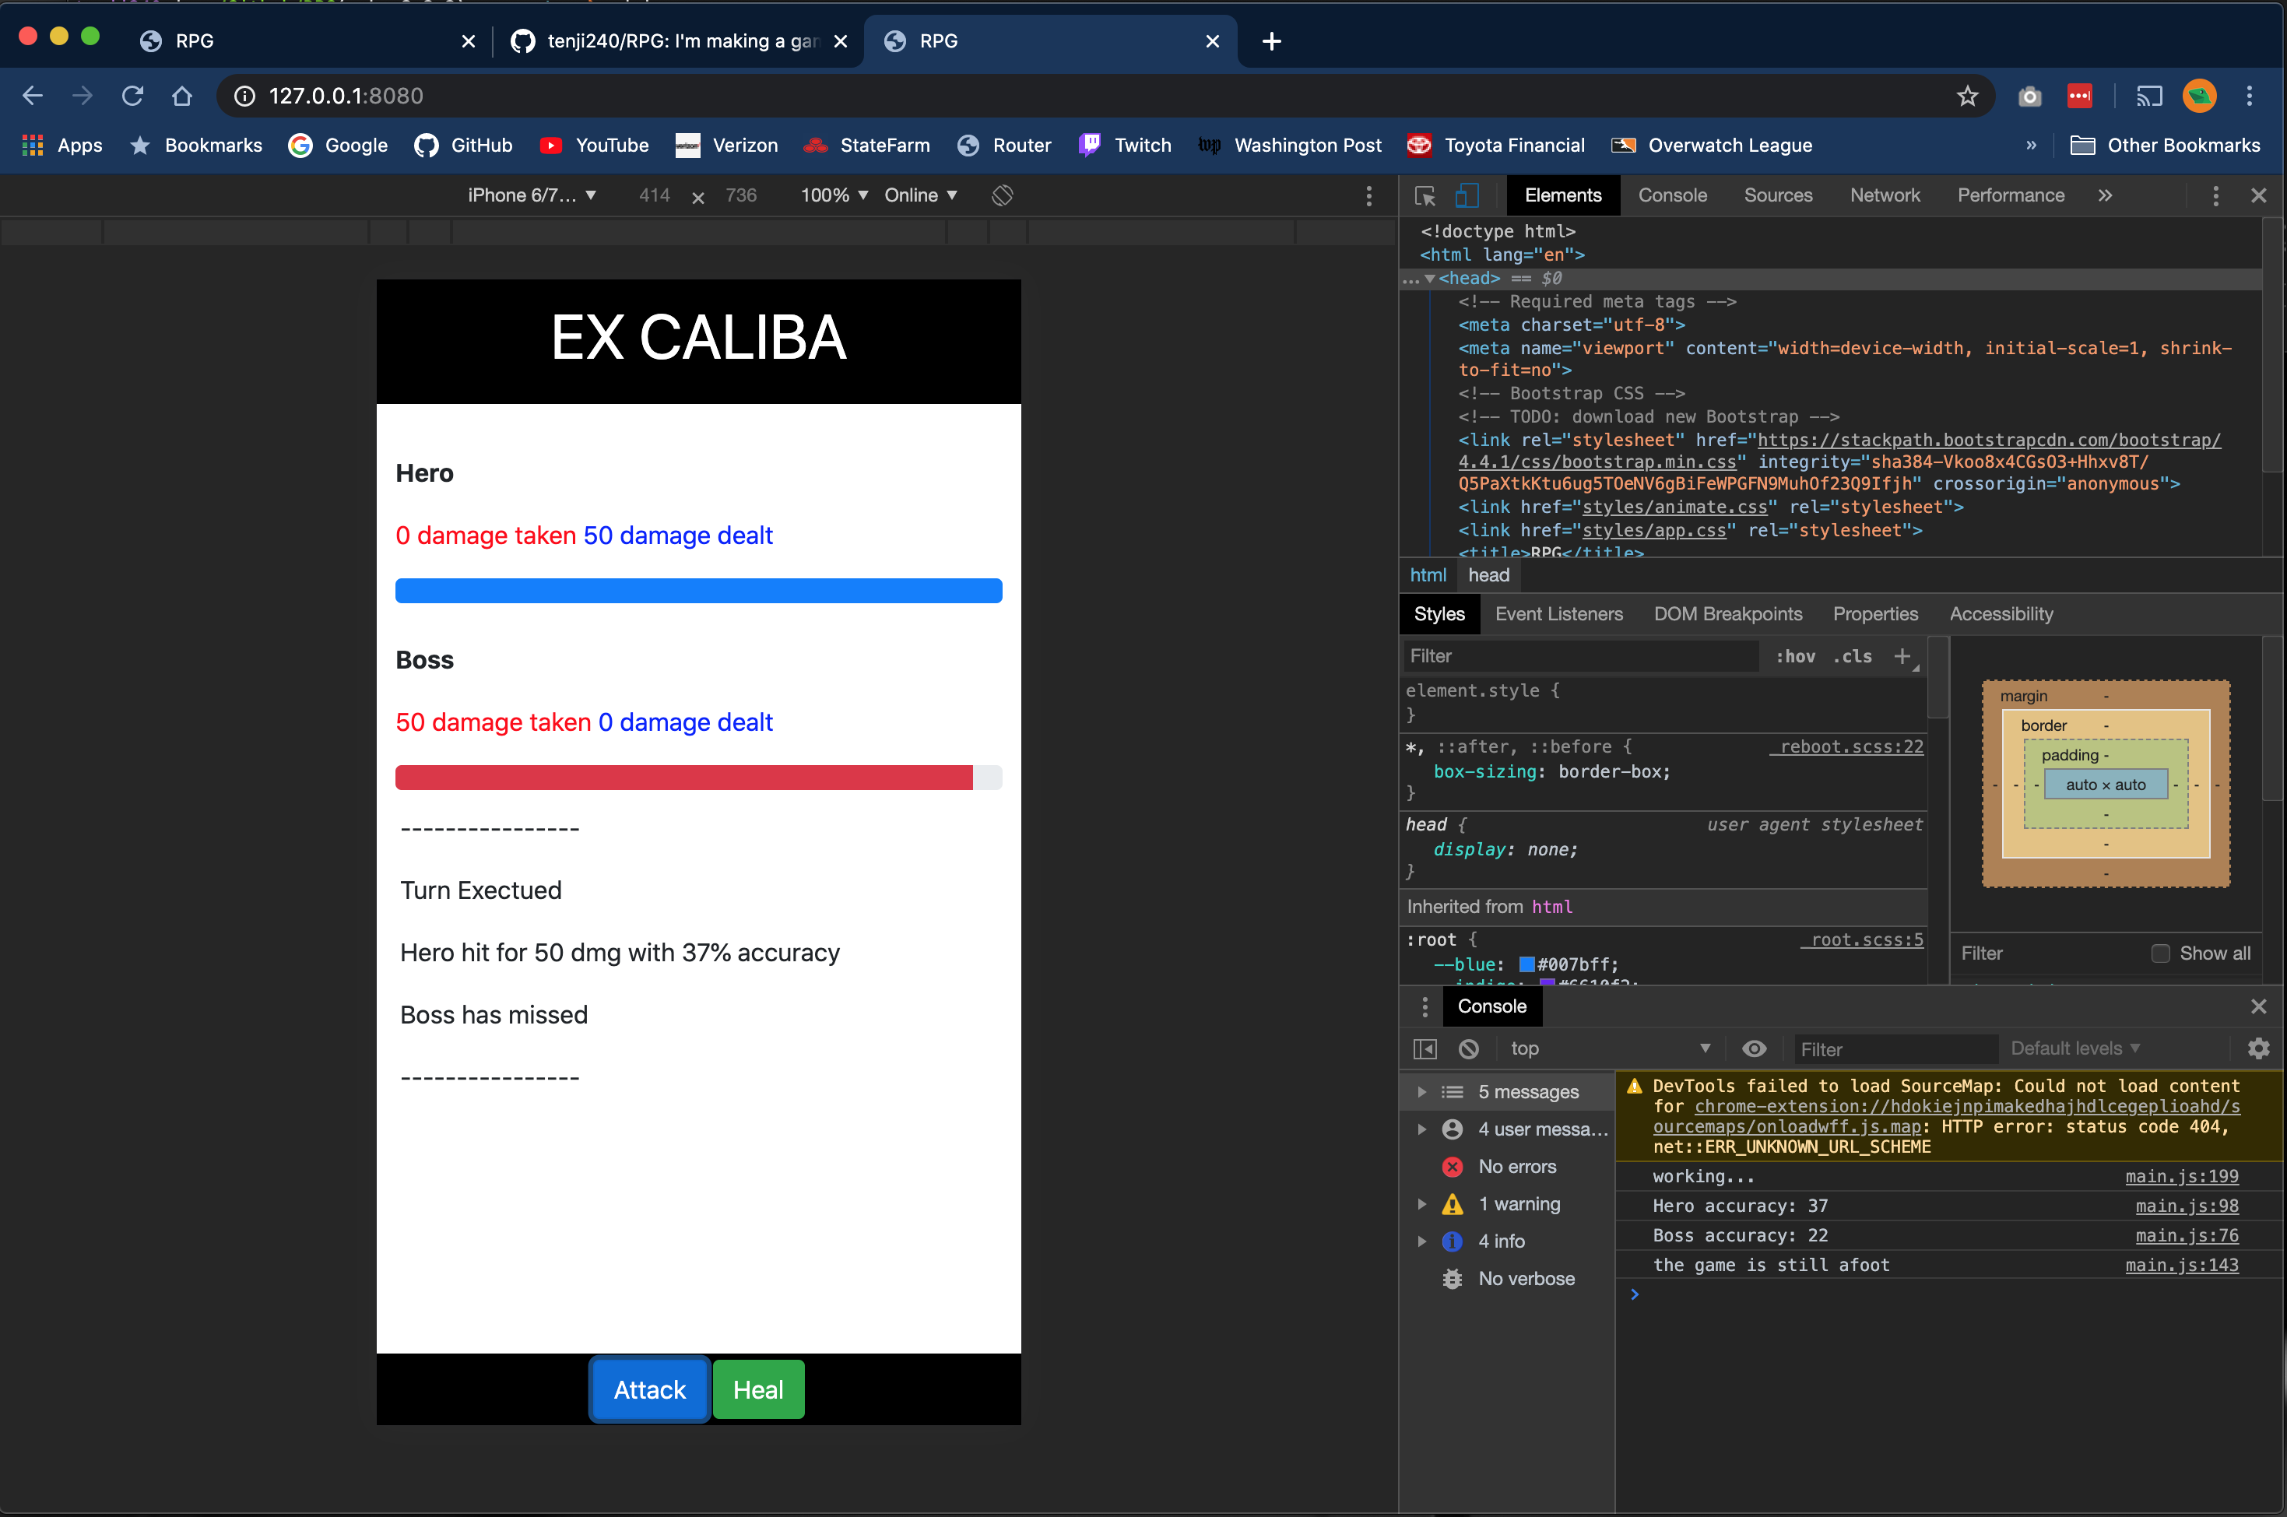
Task: Expand the 5 messages group
Action: (1422, 1091)
